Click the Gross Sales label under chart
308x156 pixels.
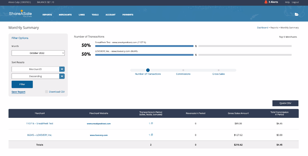tap(219, 74)
